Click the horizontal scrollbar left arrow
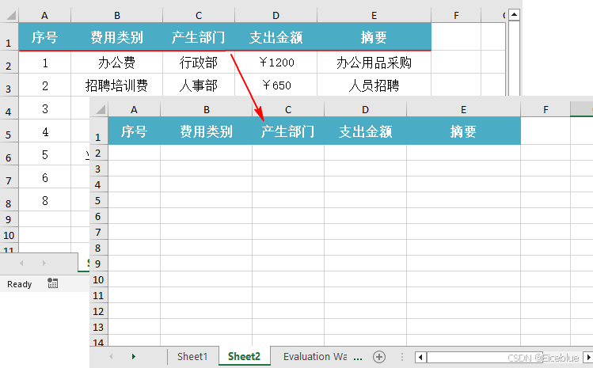 [x=420, y=357]
